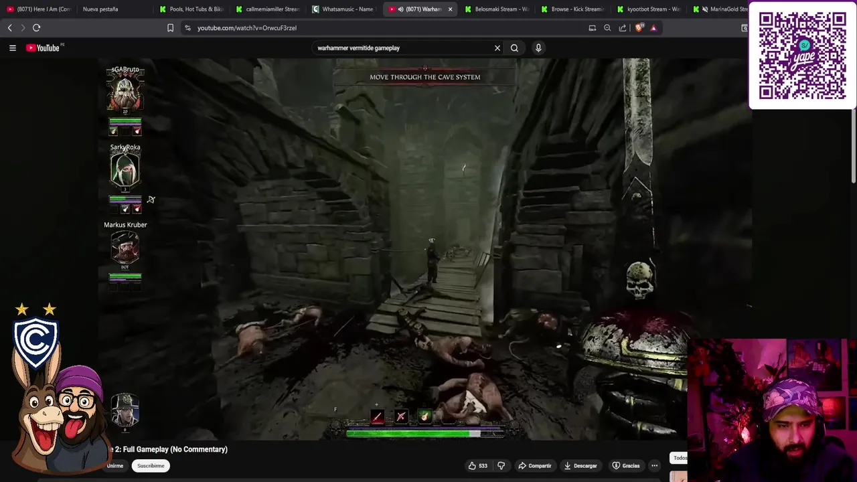Open the site settings icon beside the URL
This screenshot has width=857, height=482.
tap(187, 27)
